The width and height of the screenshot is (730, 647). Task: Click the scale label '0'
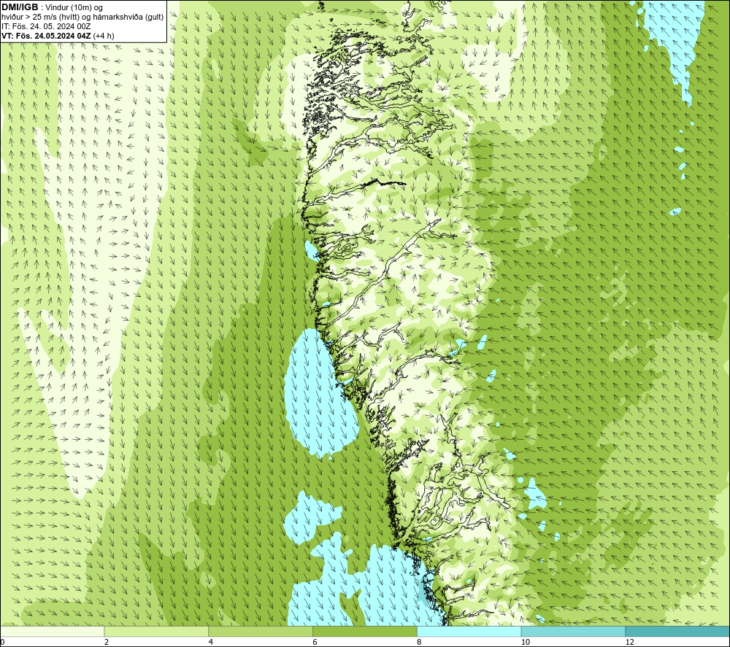2,642
